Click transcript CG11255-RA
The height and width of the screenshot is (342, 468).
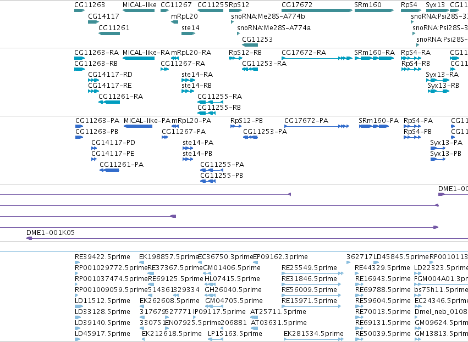click(219, 97)
